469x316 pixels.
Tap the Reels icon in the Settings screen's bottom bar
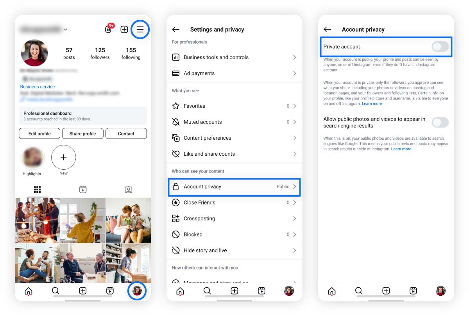point(261,291)
